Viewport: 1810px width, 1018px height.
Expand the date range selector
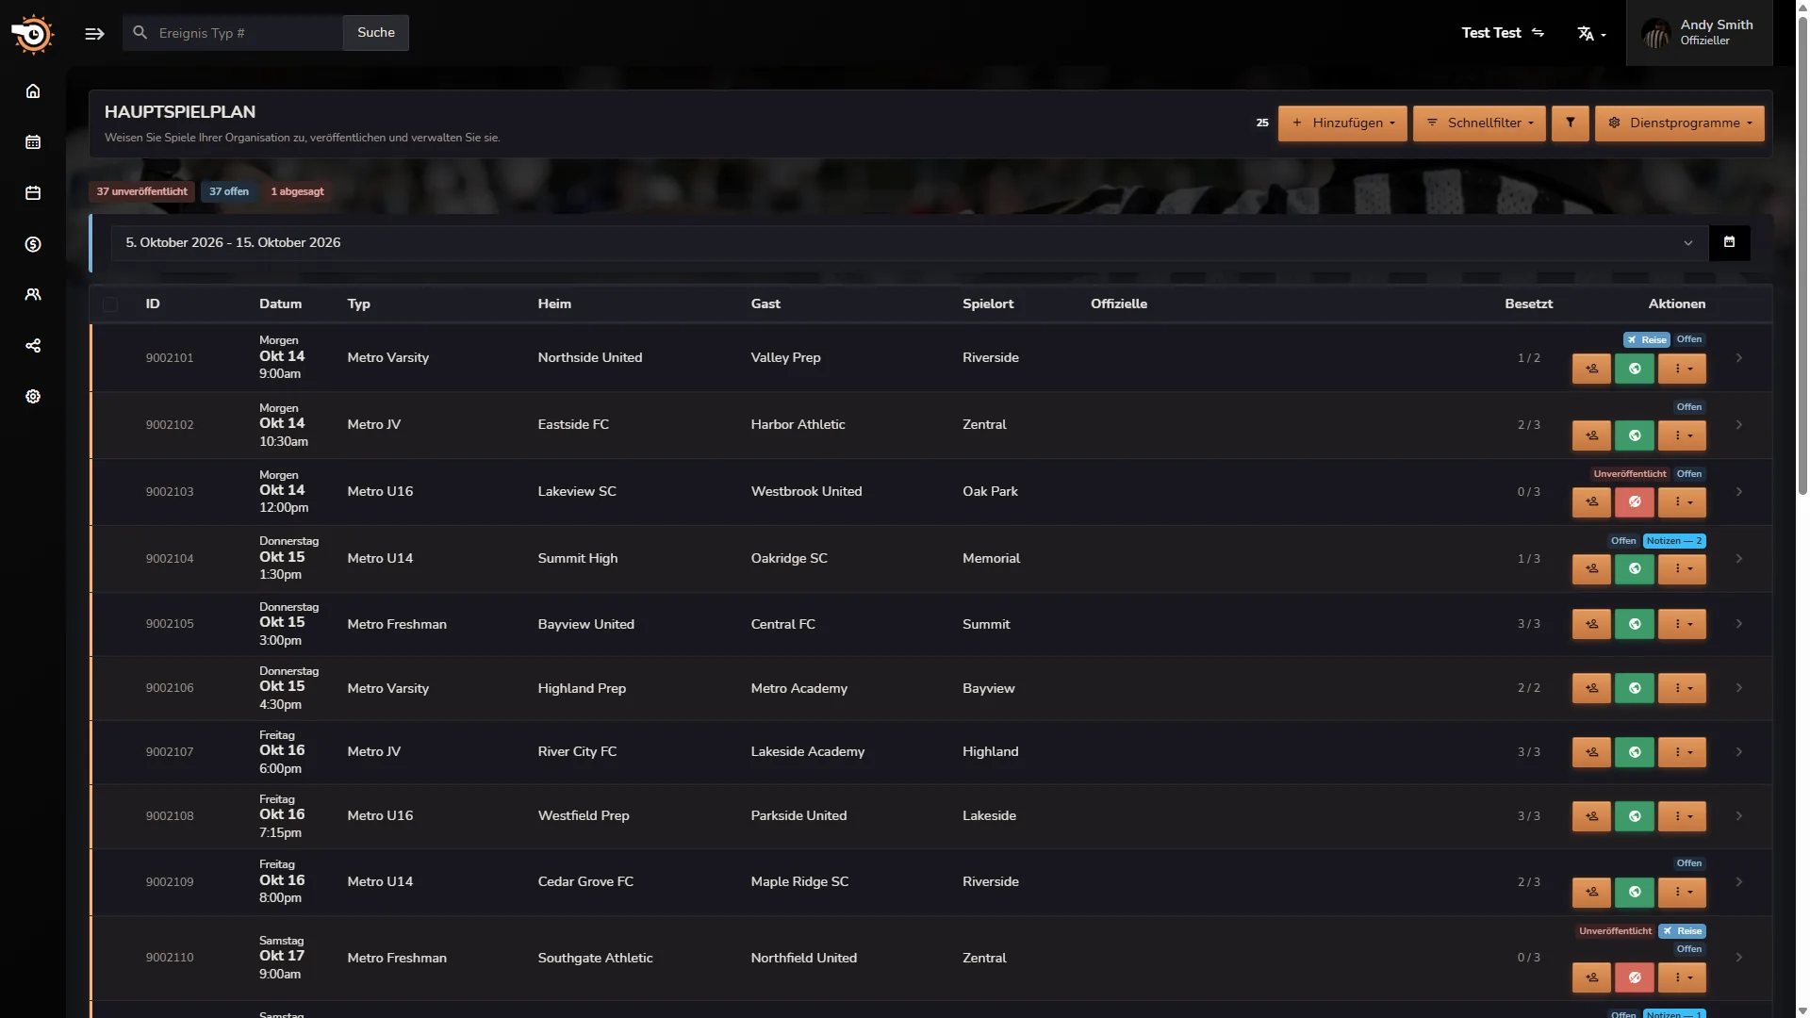coord(910,243)
